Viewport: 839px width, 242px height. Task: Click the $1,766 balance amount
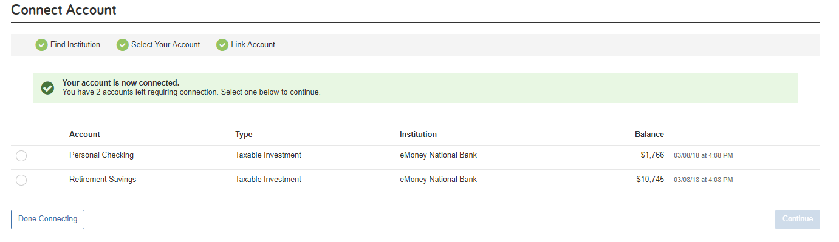click(652, 155)
